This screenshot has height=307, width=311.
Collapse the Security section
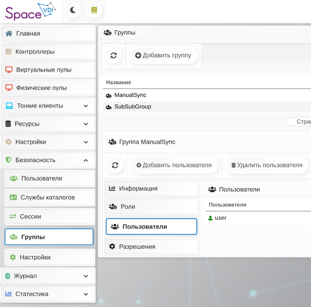(x=86, y=160)
